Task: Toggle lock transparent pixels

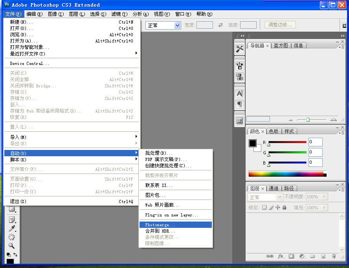Action: point(264,207)
